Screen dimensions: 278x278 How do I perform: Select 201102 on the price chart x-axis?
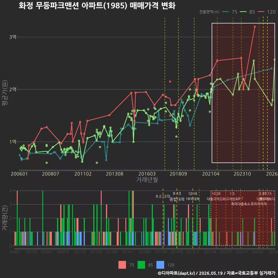83,174
